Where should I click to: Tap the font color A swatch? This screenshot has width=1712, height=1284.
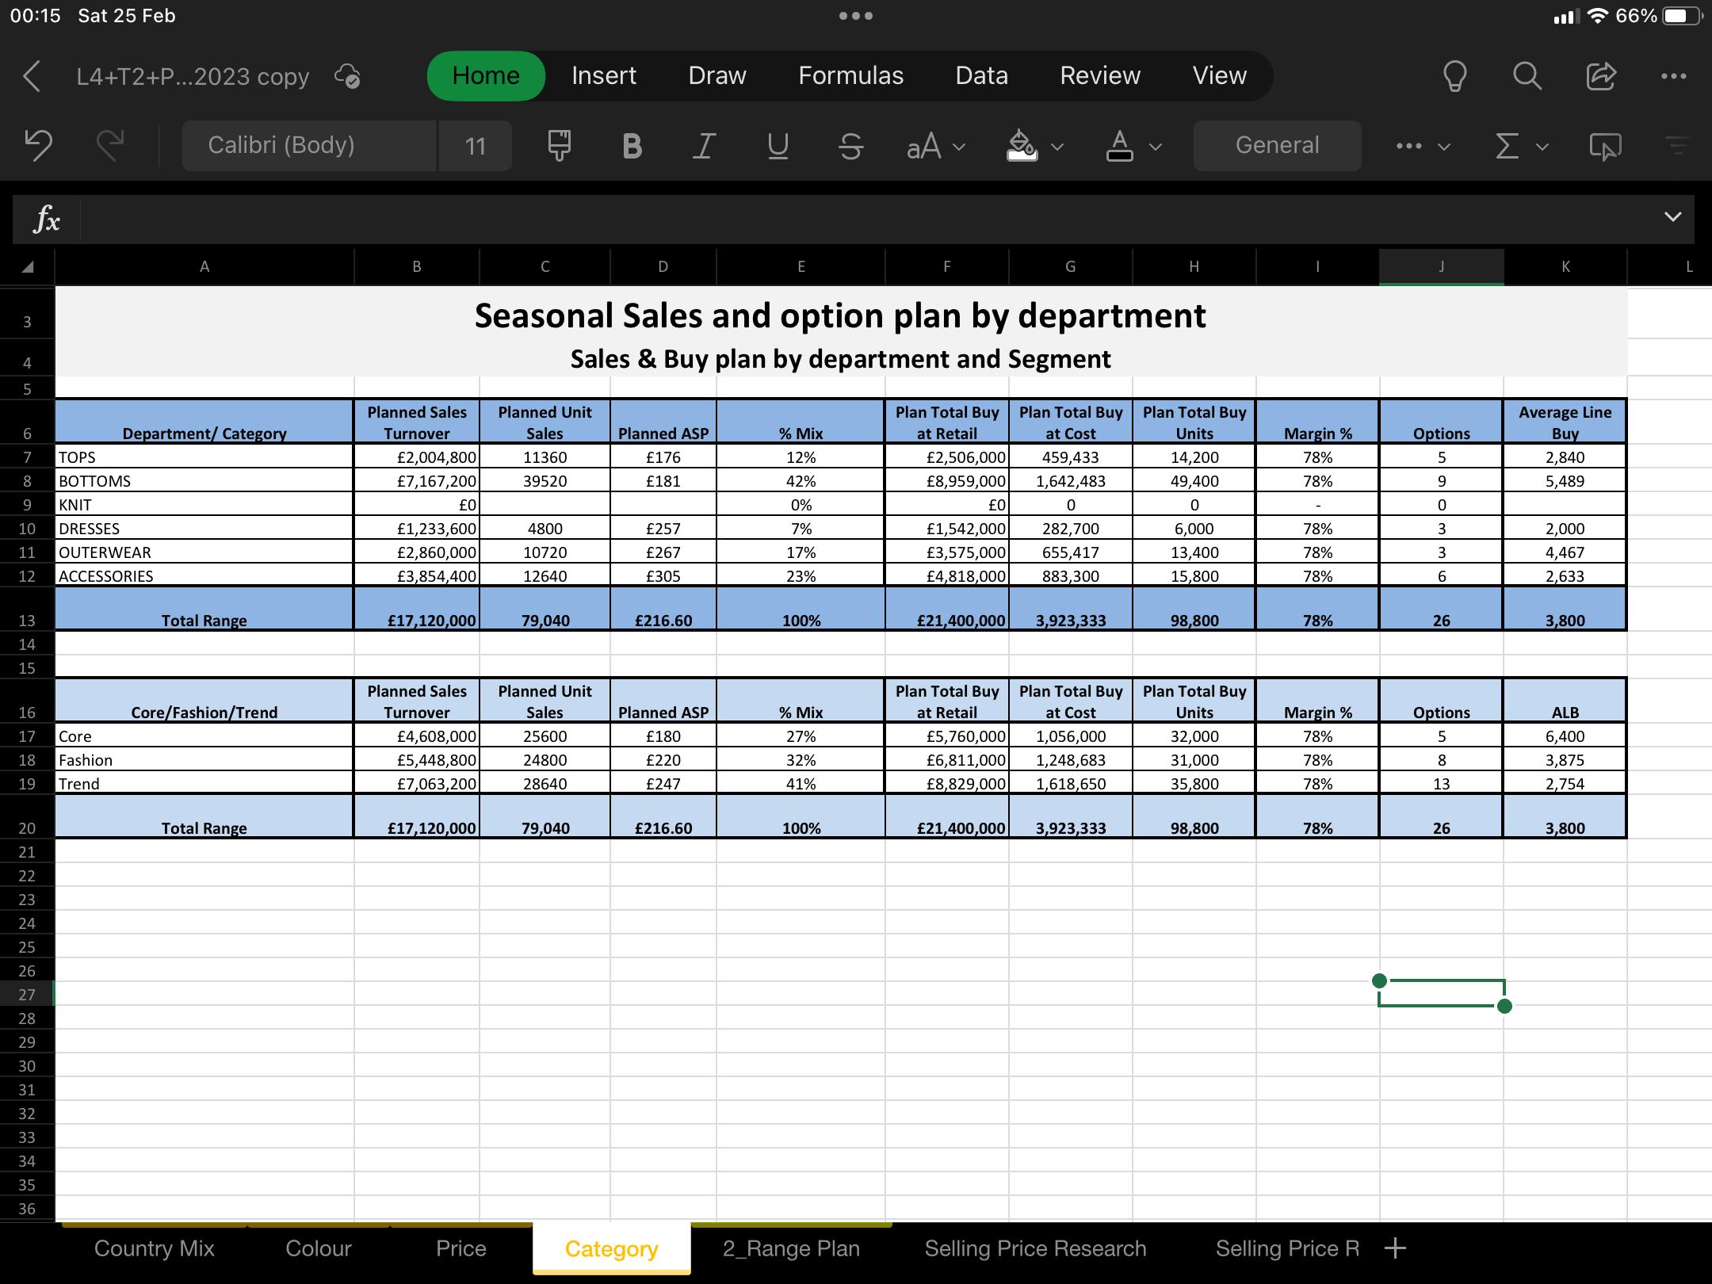[x=1119, y=146]
